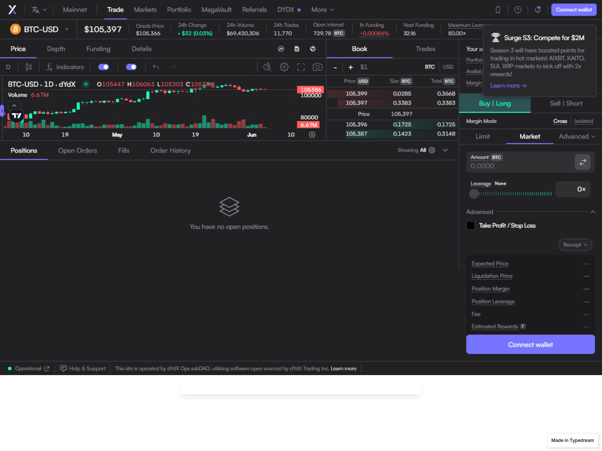Image resolution: width=602 pixels, height=451 pixels.
Task: Open the Receipt dropdown
Action: 575,245
